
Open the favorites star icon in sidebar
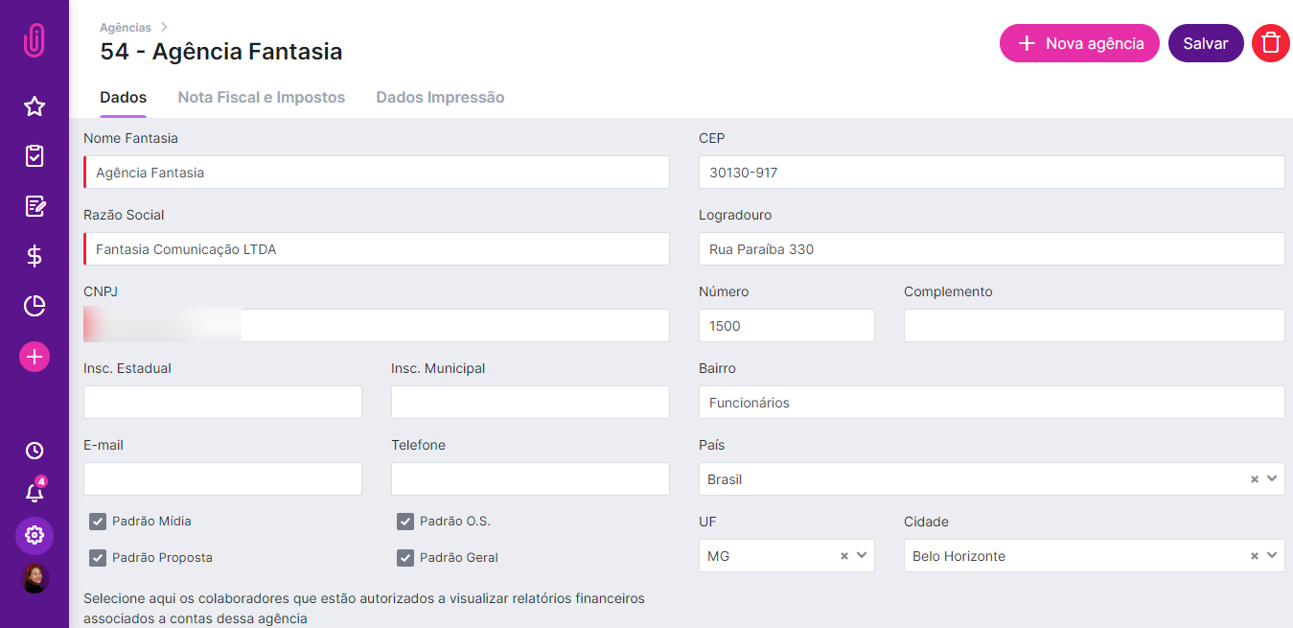coord(35,106)
